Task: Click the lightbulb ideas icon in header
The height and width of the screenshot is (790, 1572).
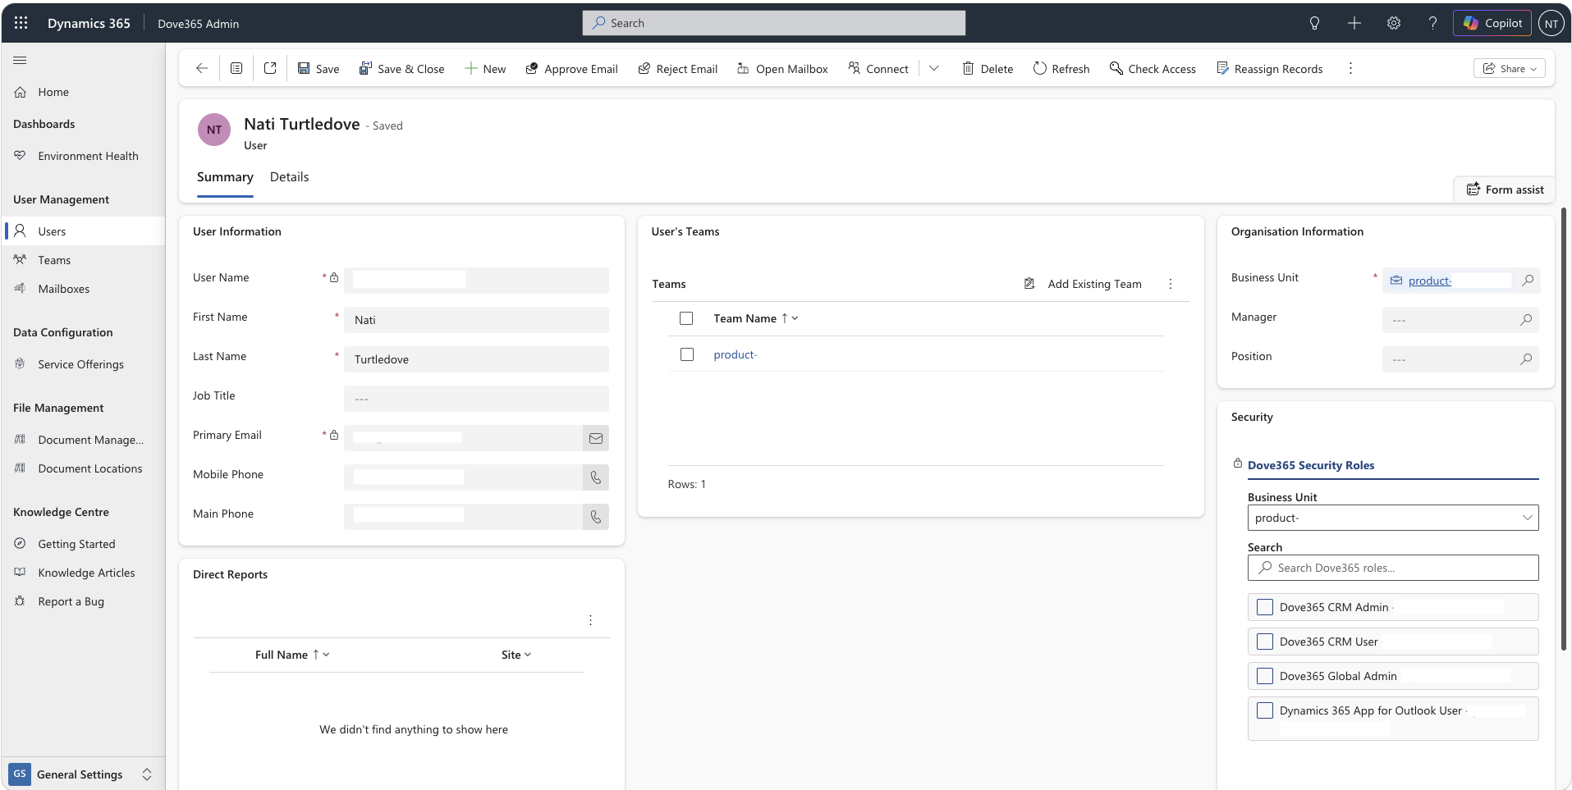Action: (x=1314, y=23)
